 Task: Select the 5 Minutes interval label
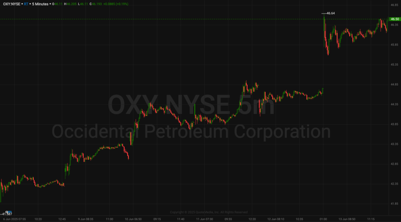point(40,4)
